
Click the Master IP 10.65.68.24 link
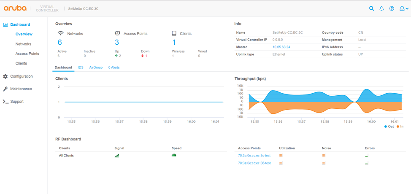point(281,47)
